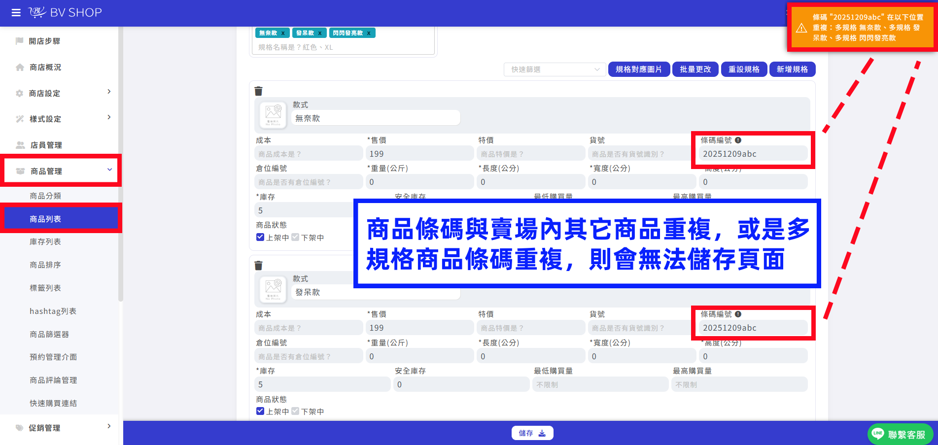Click the 商店設定 gear icon
The height and width of the screenshot is (445, 938).
[20, 93]
